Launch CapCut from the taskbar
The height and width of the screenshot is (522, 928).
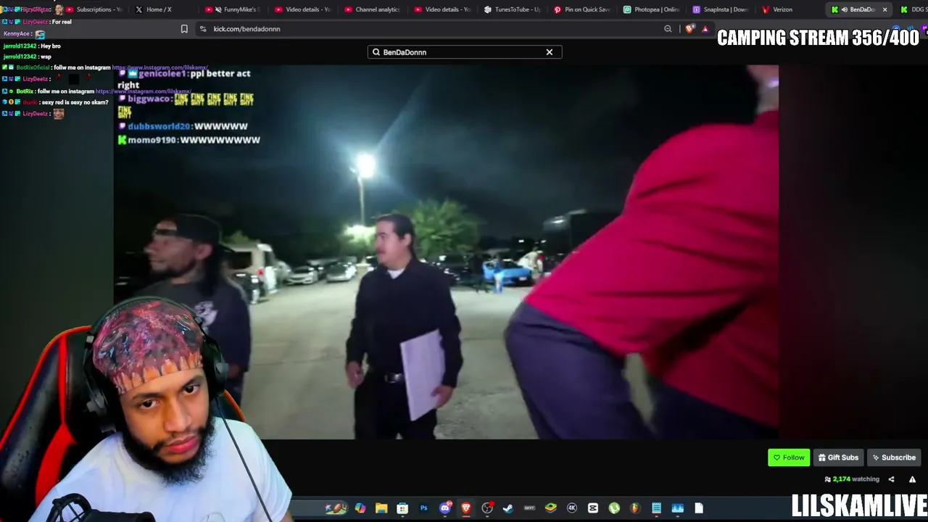(x=593, y=508)
